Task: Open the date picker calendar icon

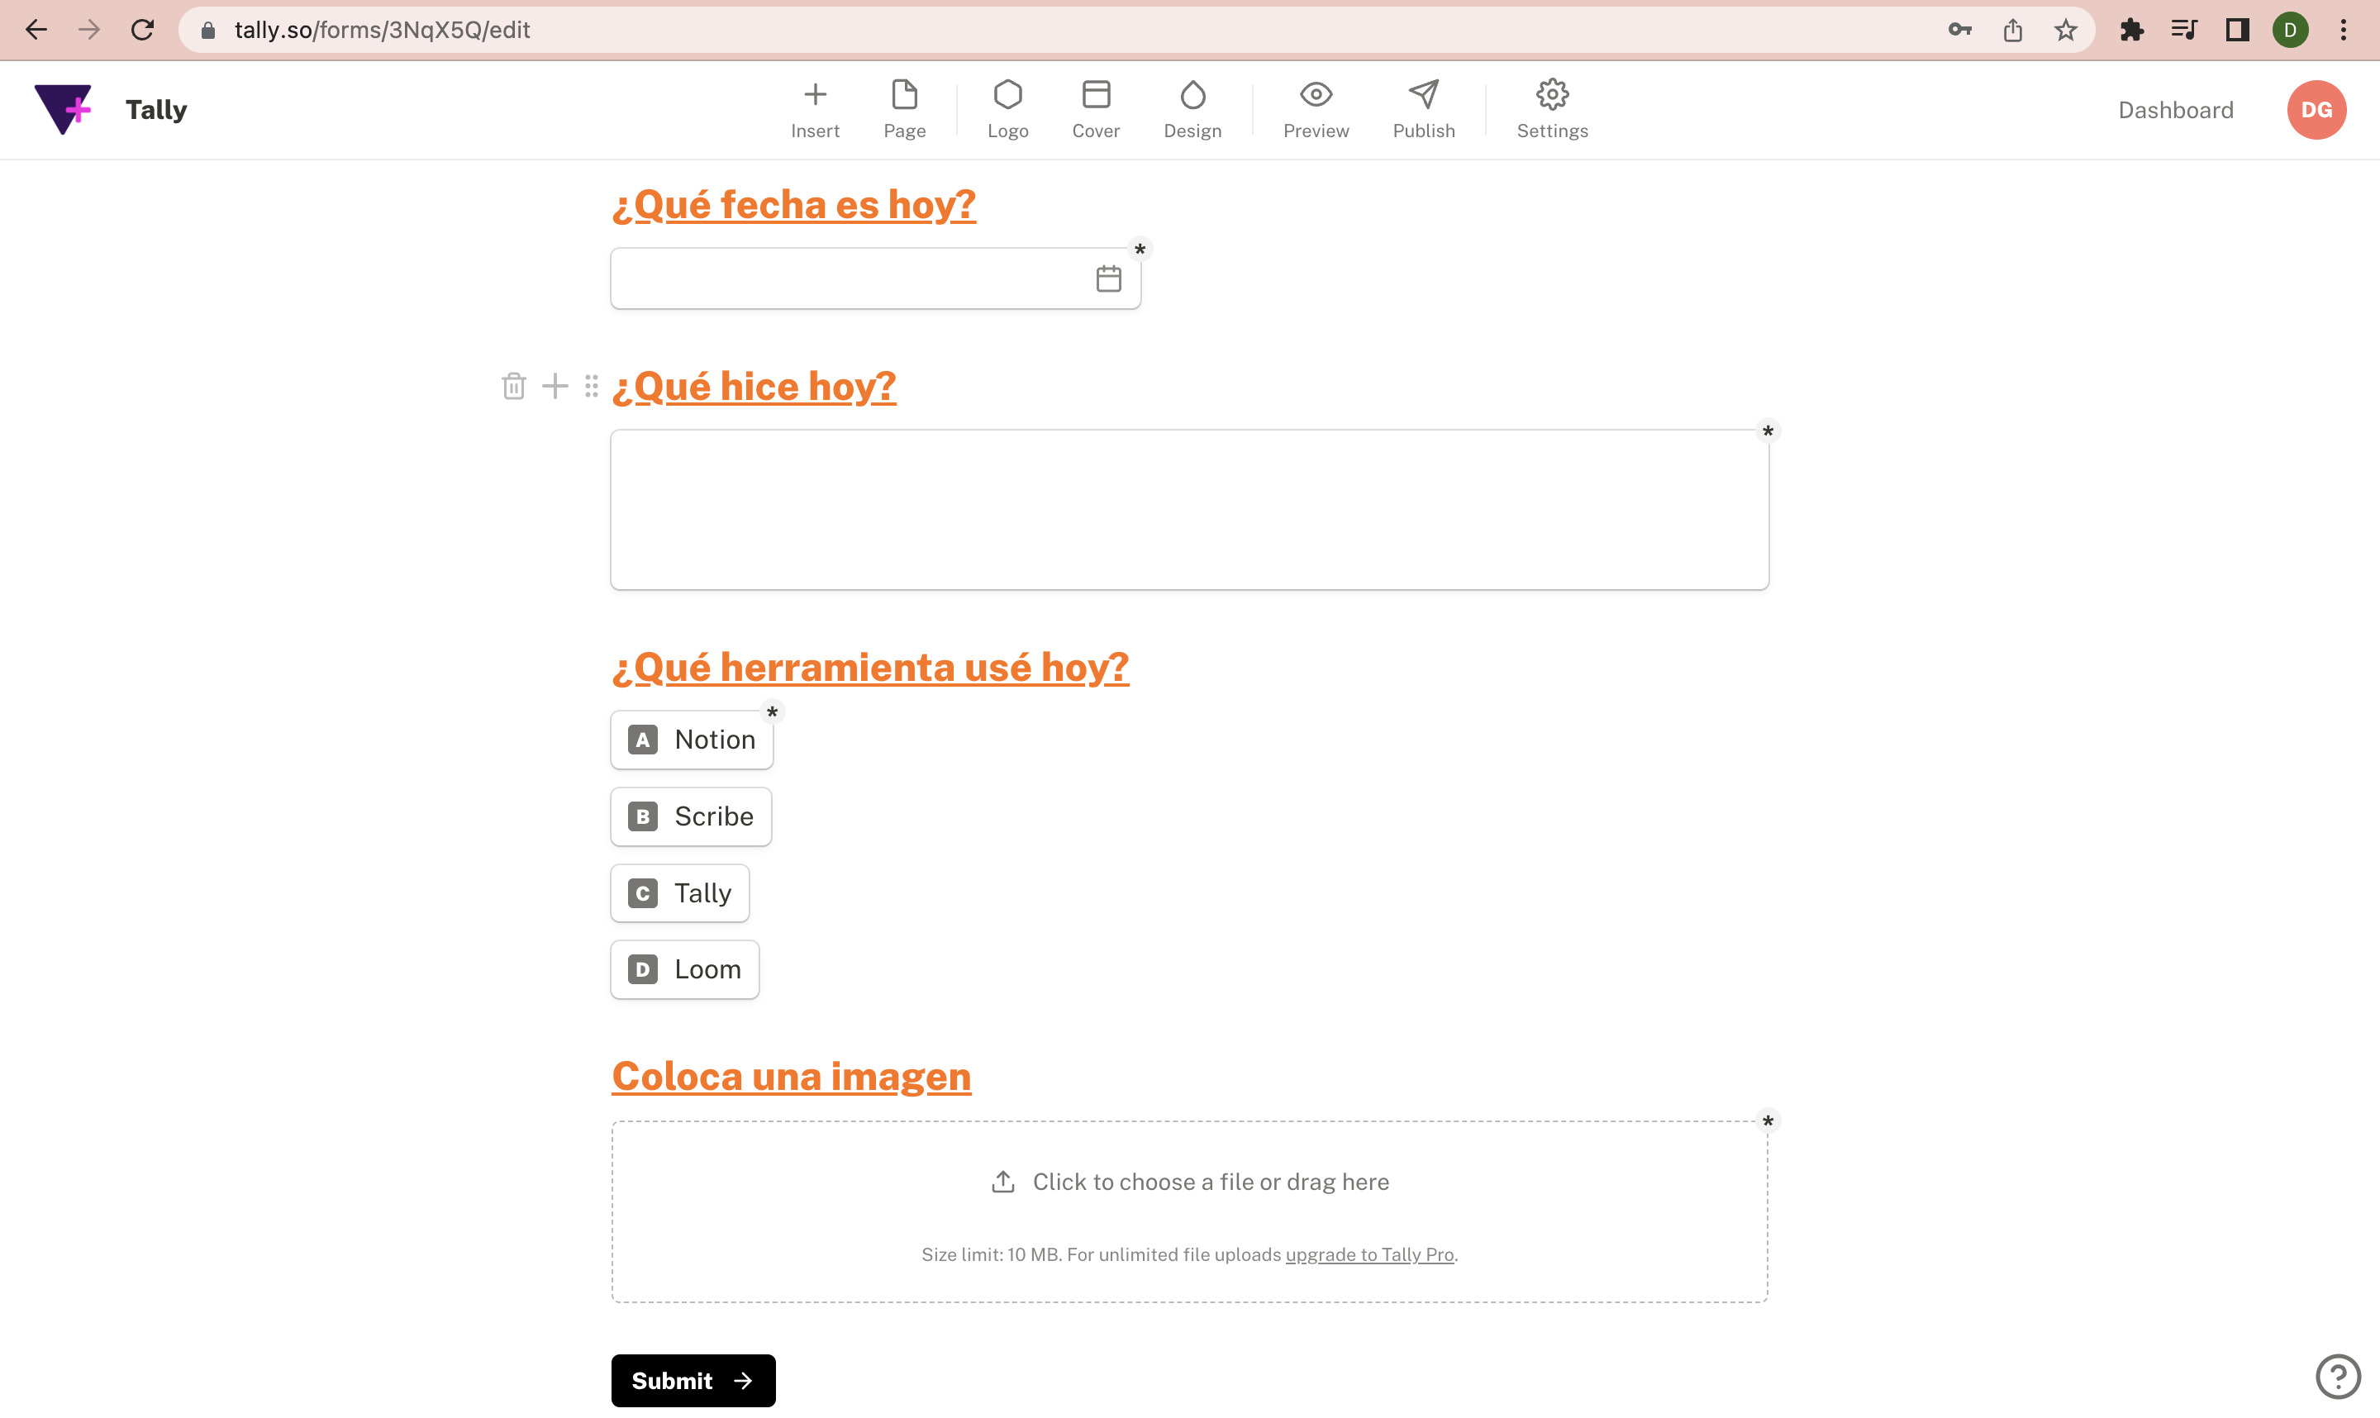Action: (1108, 279)
